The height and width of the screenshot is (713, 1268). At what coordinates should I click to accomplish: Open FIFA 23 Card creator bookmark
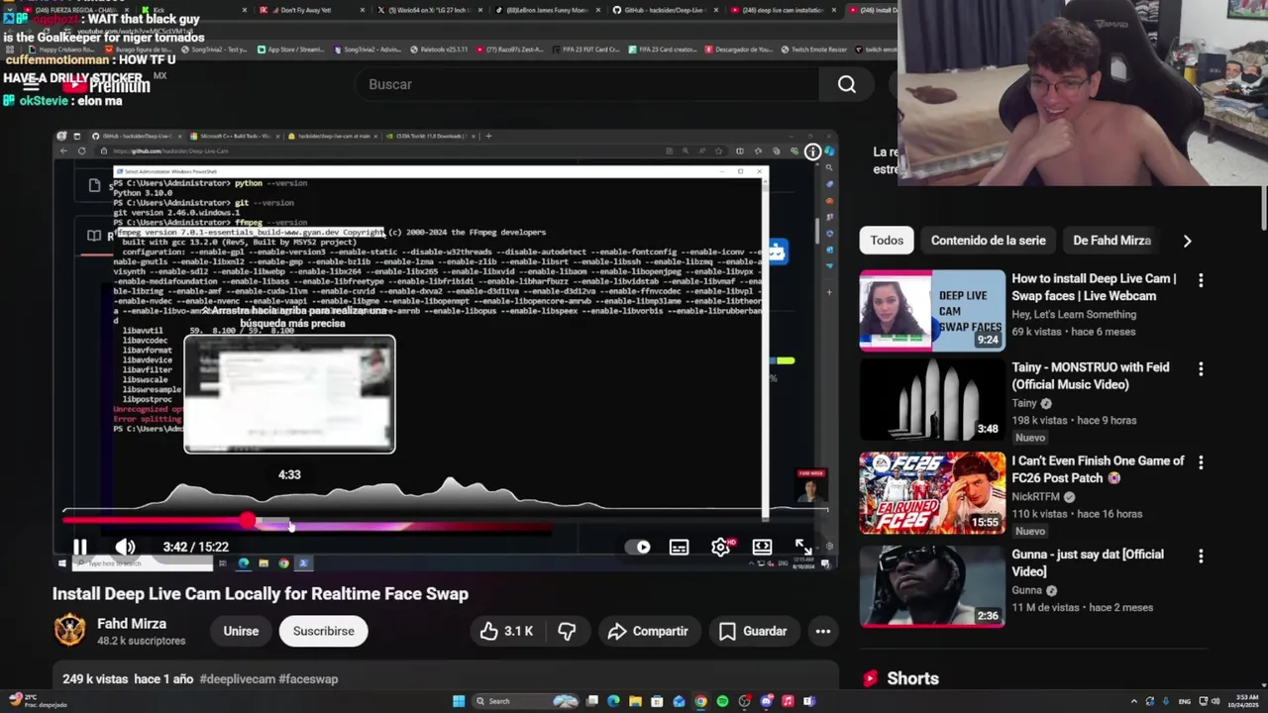click(661, 49)
